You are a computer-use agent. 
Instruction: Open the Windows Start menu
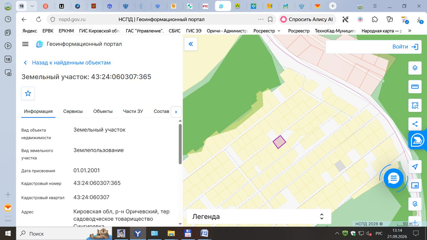click(8, 233)
